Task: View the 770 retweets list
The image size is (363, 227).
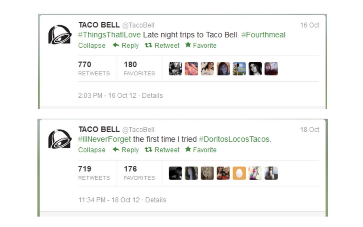Action: pos(94,69)
